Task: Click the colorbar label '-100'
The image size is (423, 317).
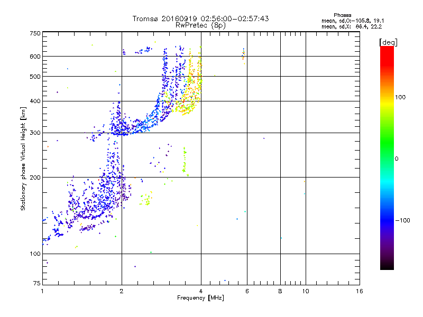Action: click(402, 220)
